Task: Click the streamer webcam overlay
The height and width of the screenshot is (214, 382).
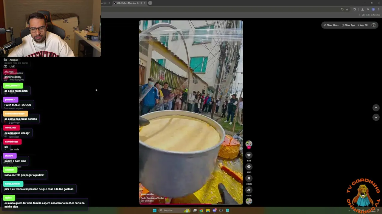Action: click(50, 28)
